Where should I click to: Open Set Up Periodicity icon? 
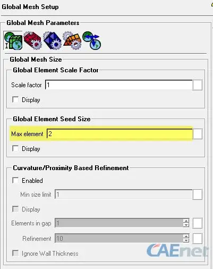pos(92,40)
